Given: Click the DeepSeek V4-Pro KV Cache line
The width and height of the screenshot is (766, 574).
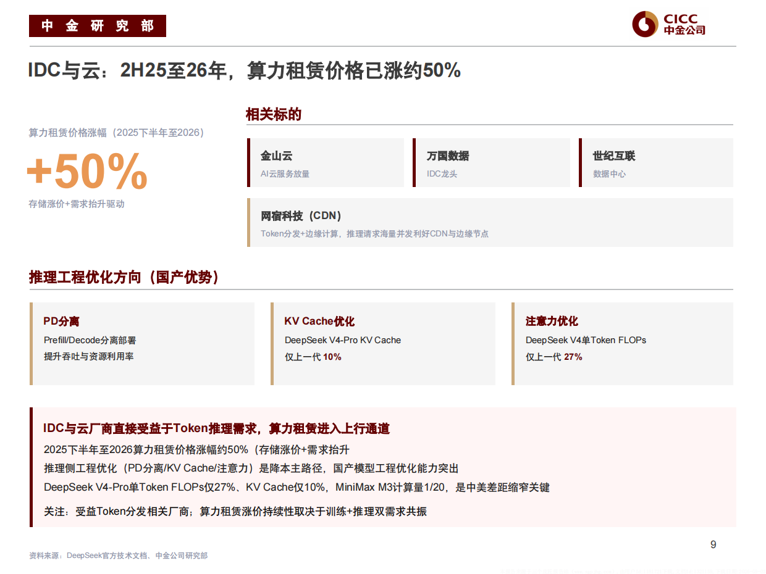Looking at the screenshot, I should click(343, 340).
